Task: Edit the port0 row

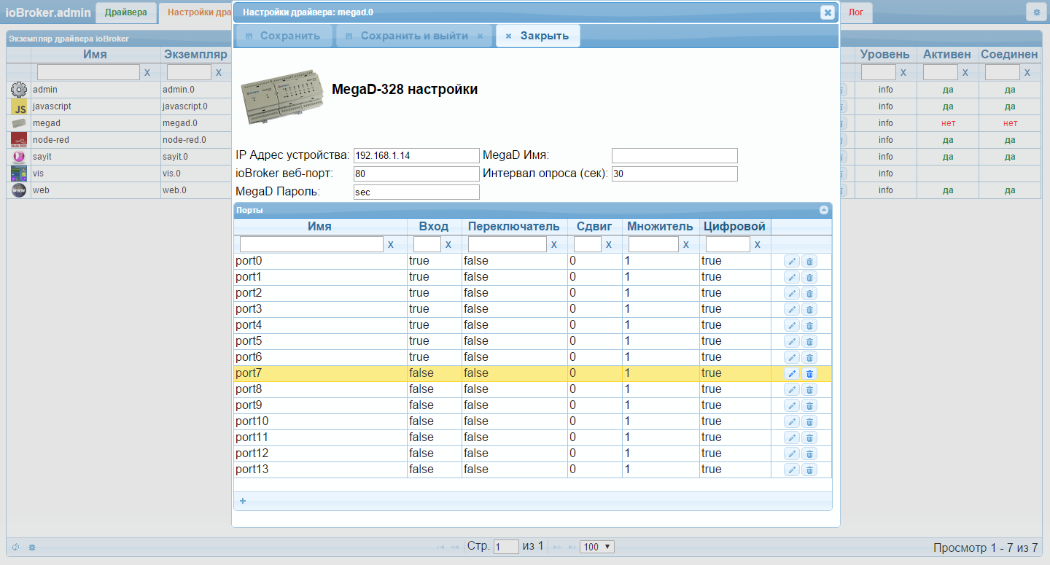Action: (792, 261)
